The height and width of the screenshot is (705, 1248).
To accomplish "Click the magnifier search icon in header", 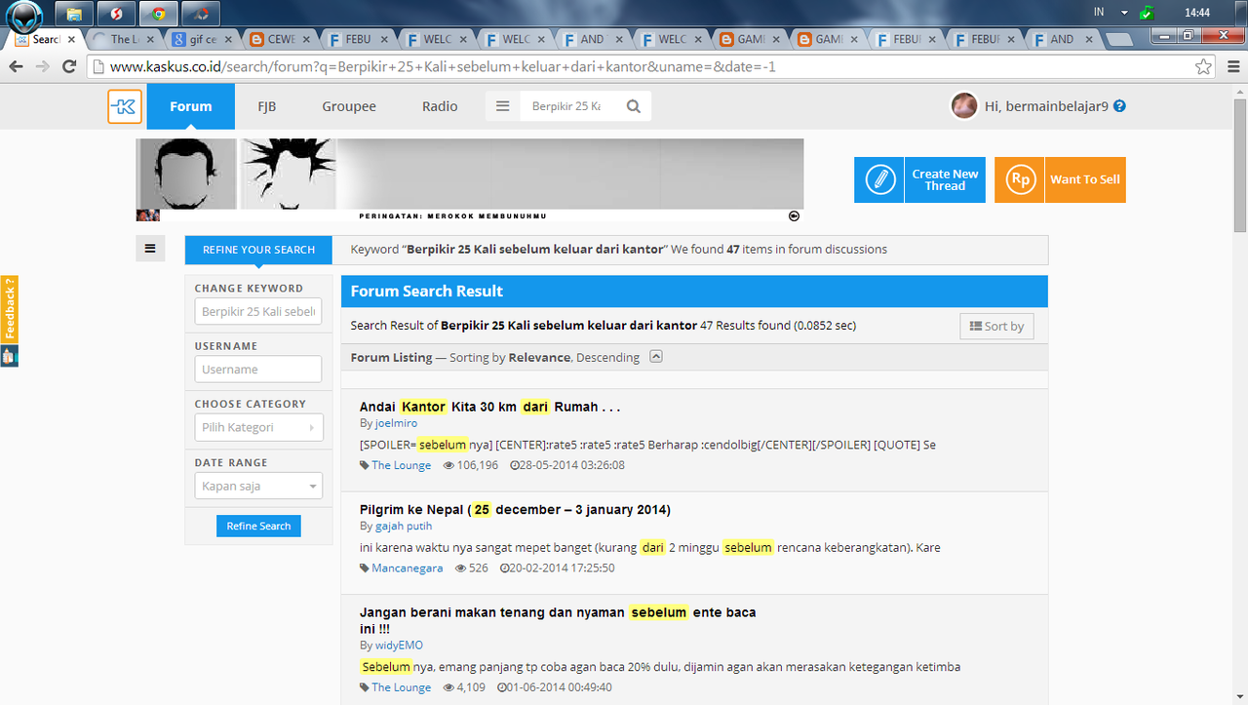I will tap(634, 106).
